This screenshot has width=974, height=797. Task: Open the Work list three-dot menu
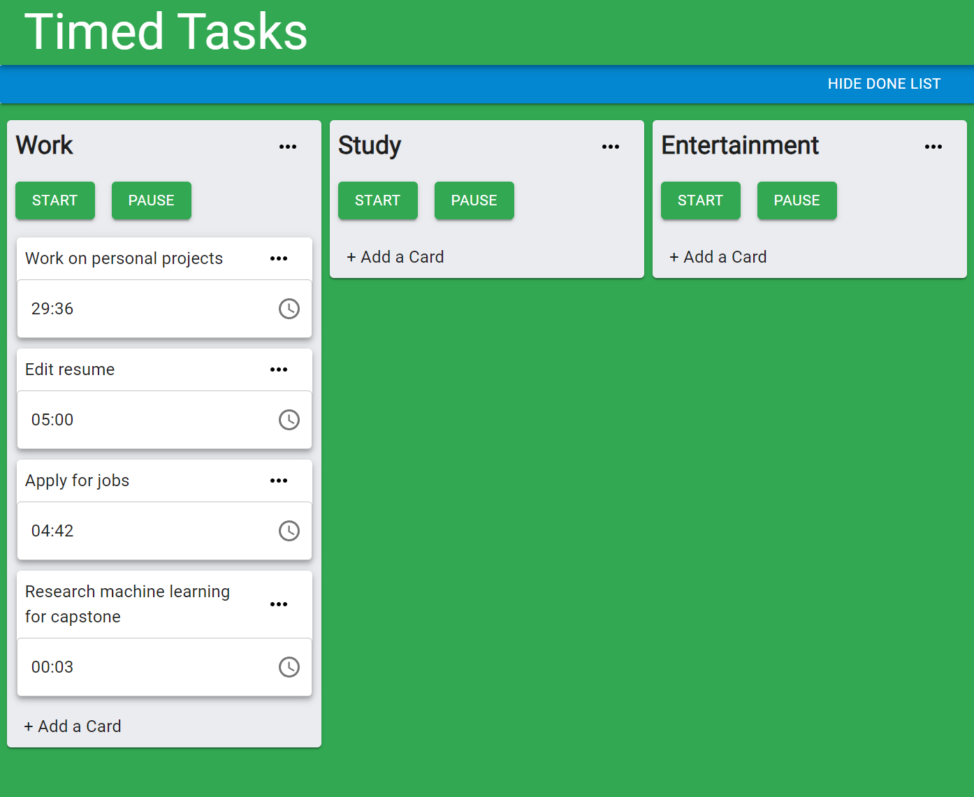pos(288,147)
